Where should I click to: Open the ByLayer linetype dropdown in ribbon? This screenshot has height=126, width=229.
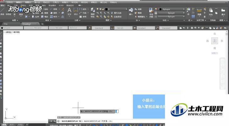pos(172,17)
